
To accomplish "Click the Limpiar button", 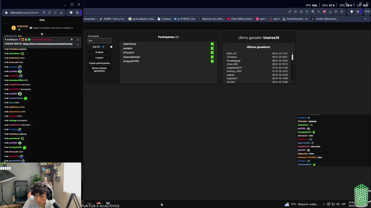I will click(x=99, y=58).
